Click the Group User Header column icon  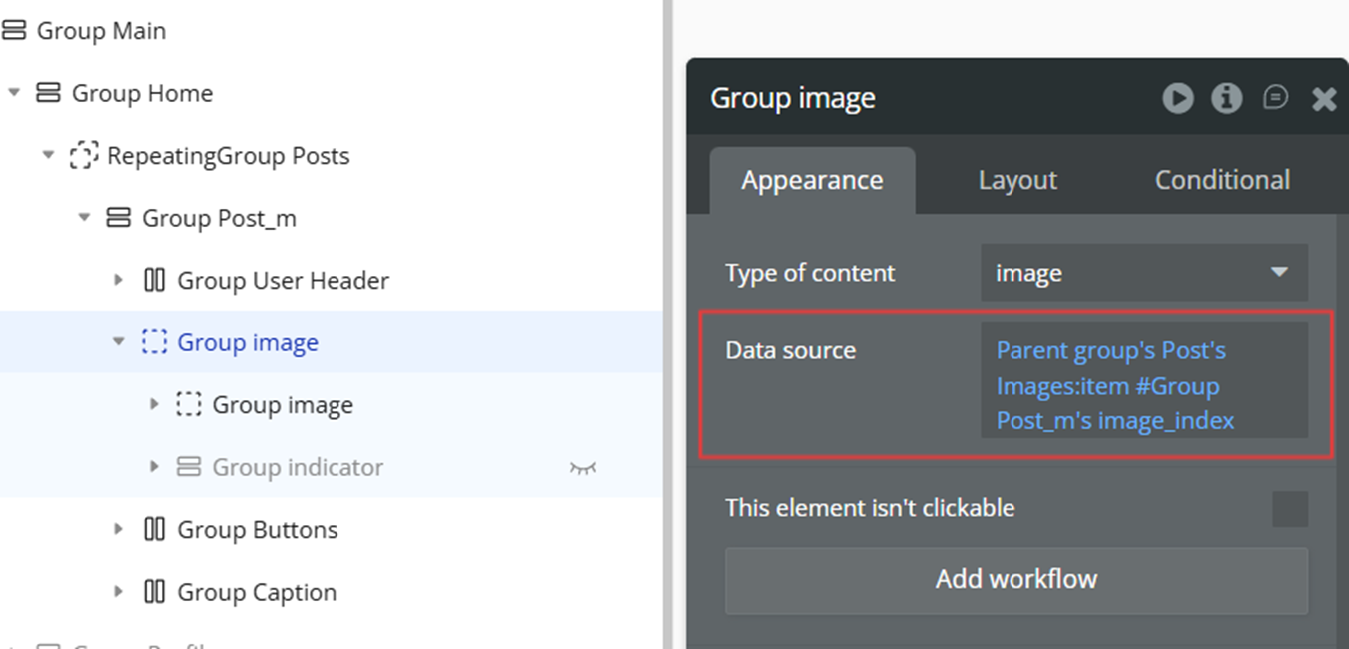click(154, 281)
